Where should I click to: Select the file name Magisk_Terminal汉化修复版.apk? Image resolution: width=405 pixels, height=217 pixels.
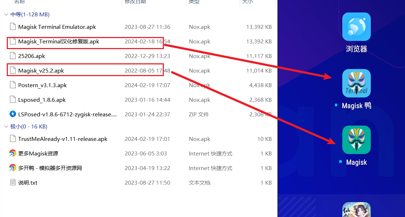point(59,42)
